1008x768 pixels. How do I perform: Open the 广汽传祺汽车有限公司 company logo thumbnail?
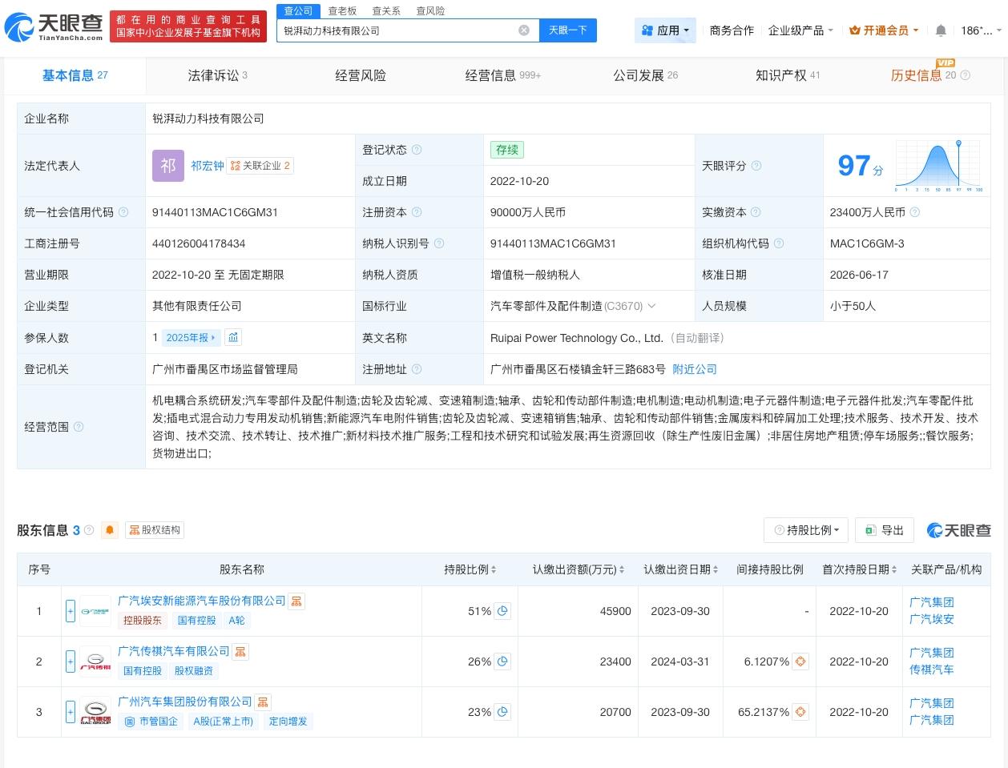coord(95,661)
